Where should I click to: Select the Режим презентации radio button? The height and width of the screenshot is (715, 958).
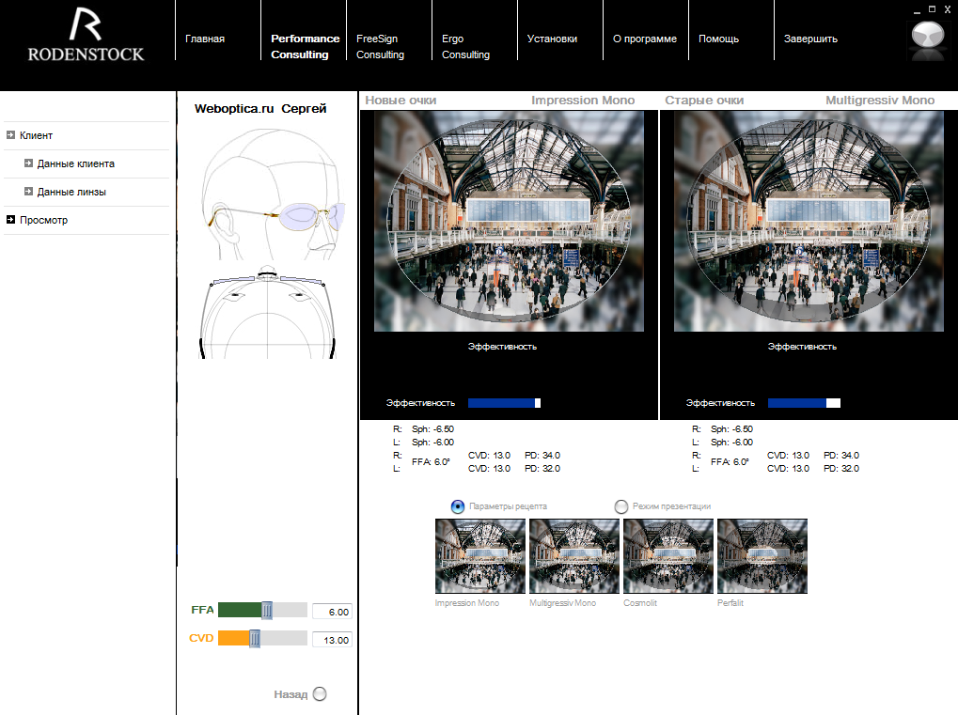point(621,506)
